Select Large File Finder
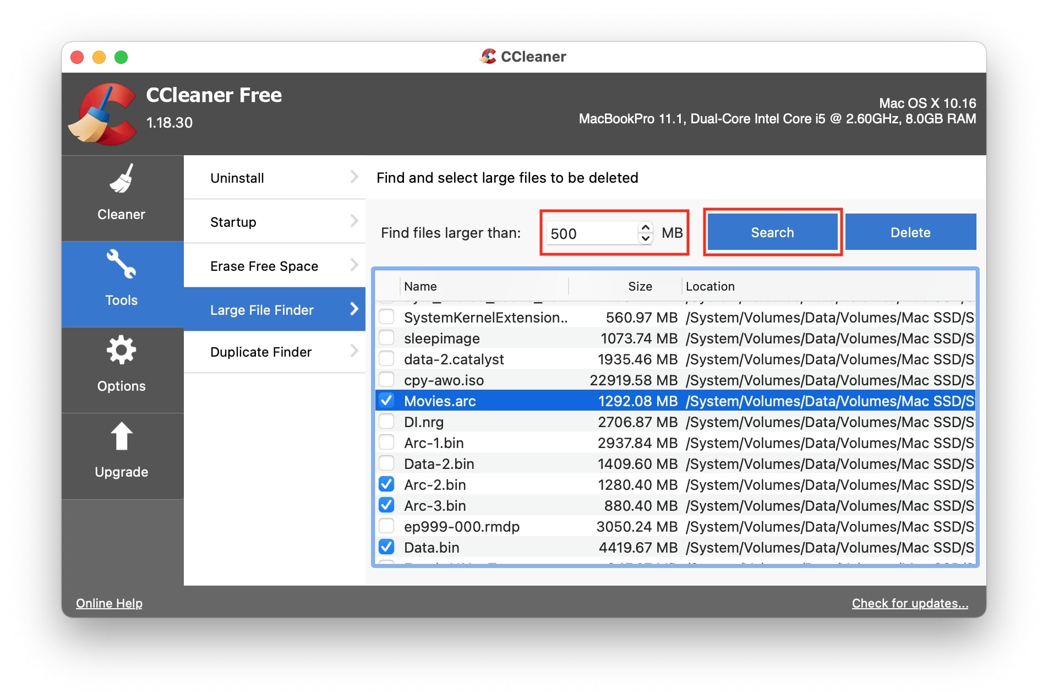The width and height of the screenshot is (1048, 699). coord(275,309)
